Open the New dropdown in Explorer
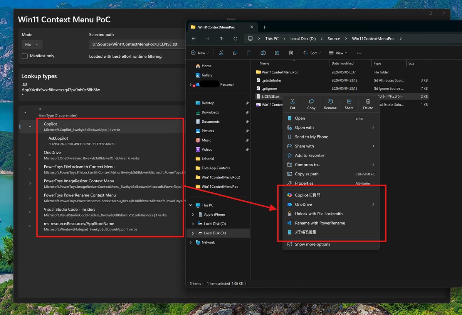 pos(200,53)
